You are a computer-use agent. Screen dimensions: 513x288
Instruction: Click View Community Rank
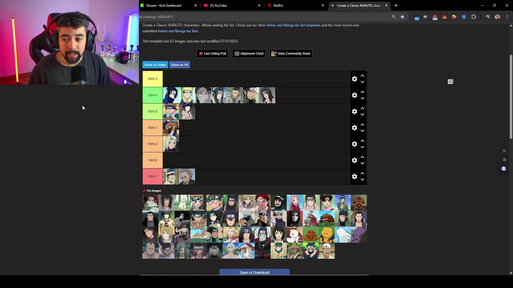pyautogui.click(x=291, y=54)
